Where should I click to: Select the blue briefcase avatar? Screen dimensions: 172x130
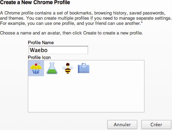84,68
